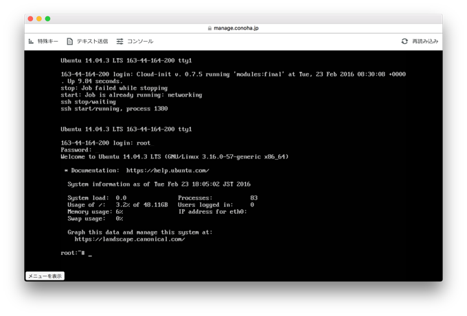The image size is (467, 316).
Task: Maximize the window with the green button
Action: click(47, 19)
